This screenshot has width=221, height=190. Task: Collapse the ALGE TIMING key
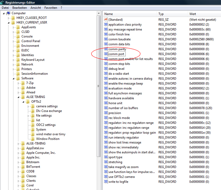(x=18, y=97)
